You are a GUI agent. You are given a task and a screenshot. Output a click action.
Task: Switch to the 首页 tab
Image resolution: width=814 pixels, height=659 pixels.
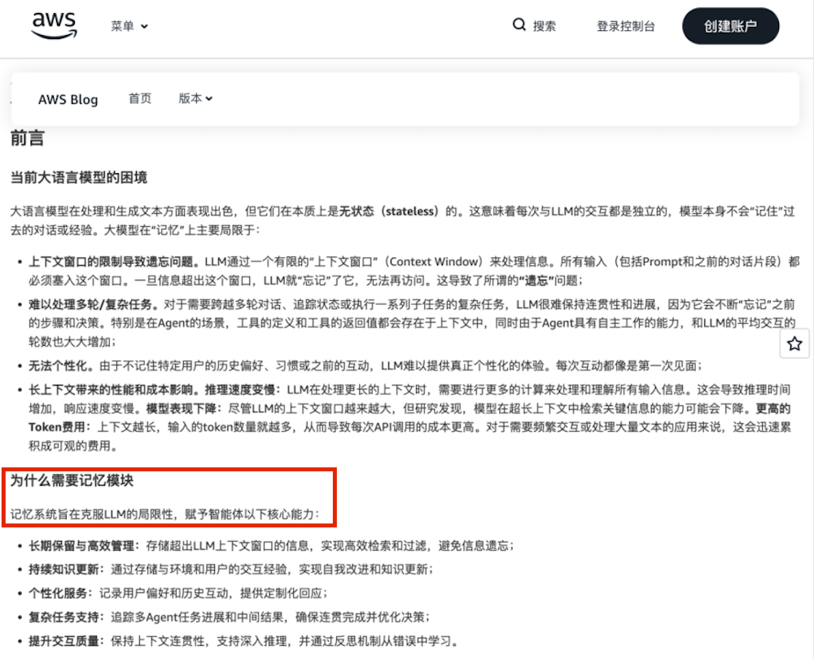(139, 98)
